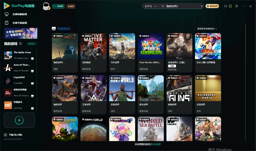Click the 电脑游戏 section monitor icon
The height and width of the screenshot is (151, 256).
coord(54,29)
